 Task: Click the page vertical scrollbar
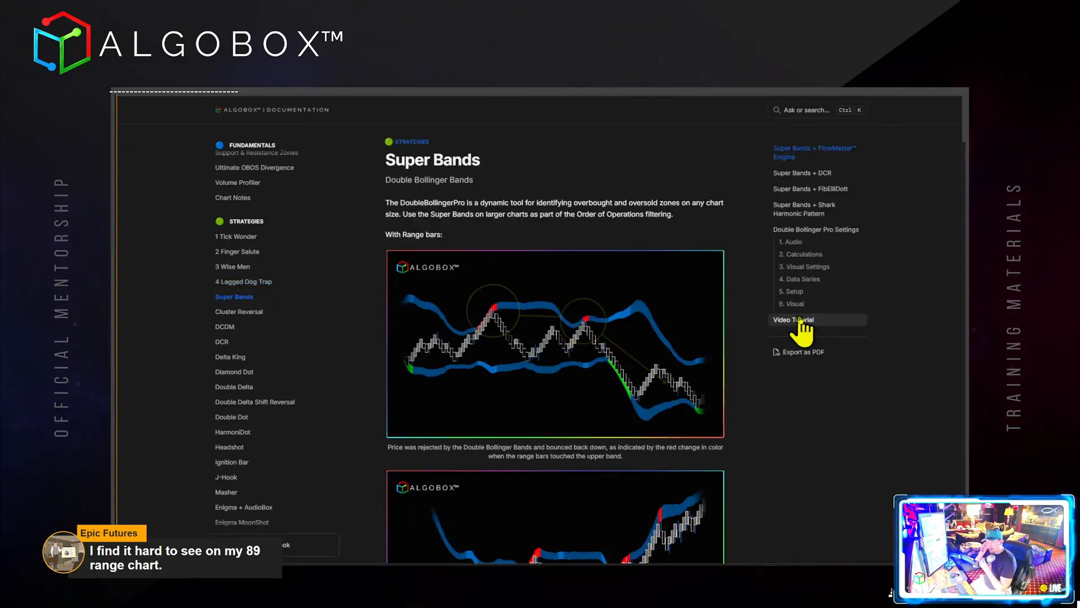(x=965, y=119)
